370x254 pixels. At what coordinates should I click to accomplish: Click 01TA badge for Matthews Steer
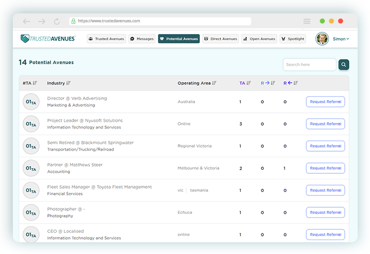pyautogui.click(x=31, y=168)
